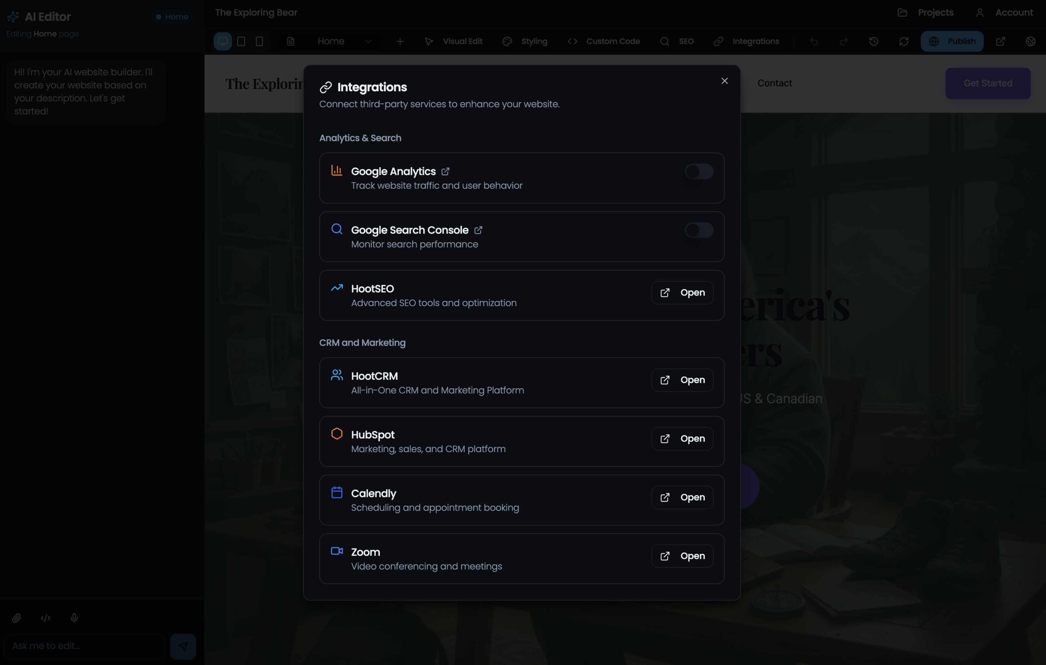Attach a file using the paperclip icon
This screenshot has height=665, width=1046.
pos(18,618)
